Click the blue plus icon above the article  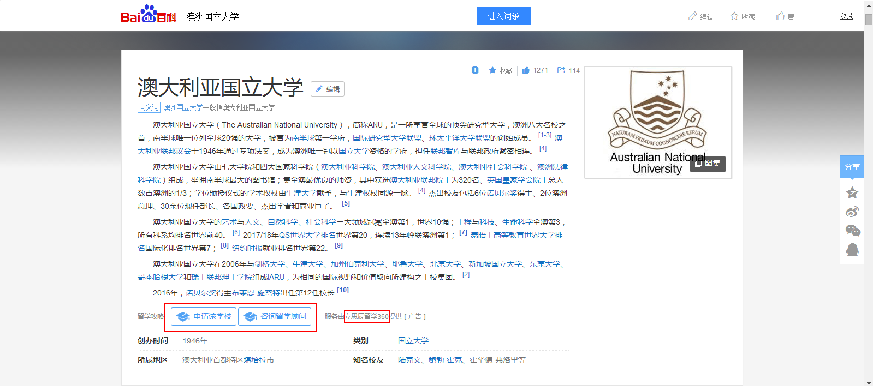[x=475, y=70]
